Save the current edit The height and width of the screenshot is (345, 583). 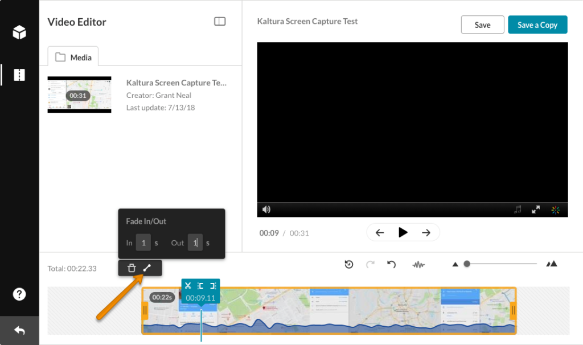tap(482, 24)
